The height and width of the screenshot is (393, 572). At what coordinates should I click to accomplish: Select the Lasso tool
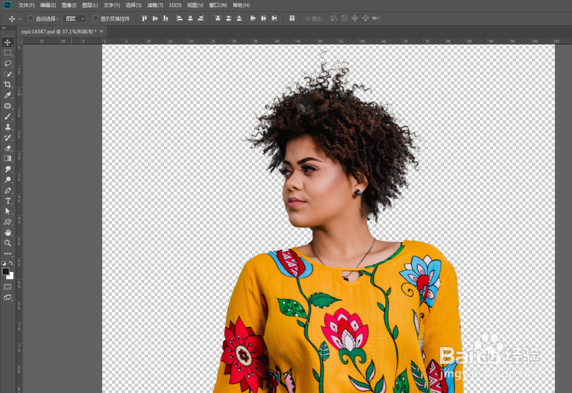point(7,63)
